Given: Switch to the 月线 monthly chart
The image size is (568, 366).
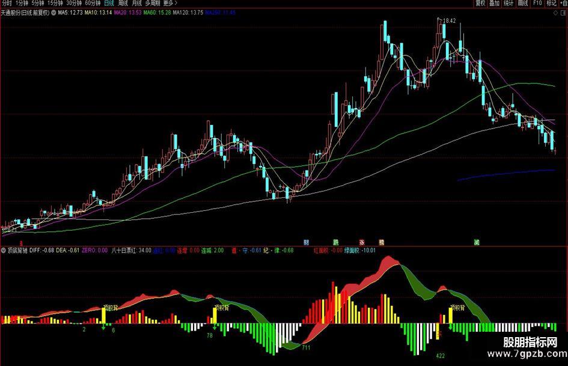Looking at the screenshot, I should click(137, 3).
